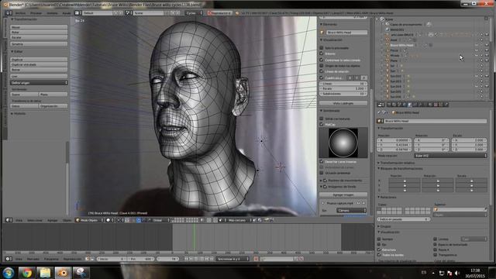Click the 'Agregar imagen' button
496x279 pixels.
click(343, 195)
